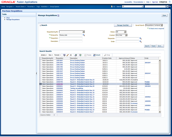Open the View menu in Search Results
This screenshot has width=172, height=137.
click(51, 55)
